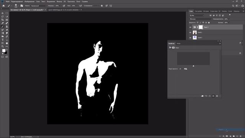Move the threshold level slider handle

pos(193,66)
